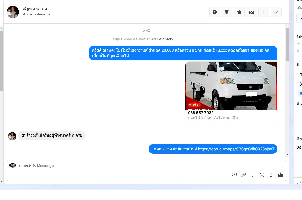Delete conversation using the trash icon
This screenshot has width=302, height=200.
pos(227,12)
